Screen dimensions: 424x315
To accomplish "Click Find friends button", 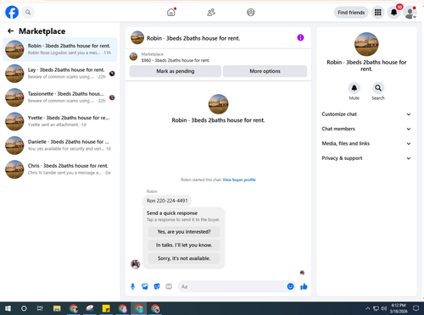I will click(x=351, y=13).
